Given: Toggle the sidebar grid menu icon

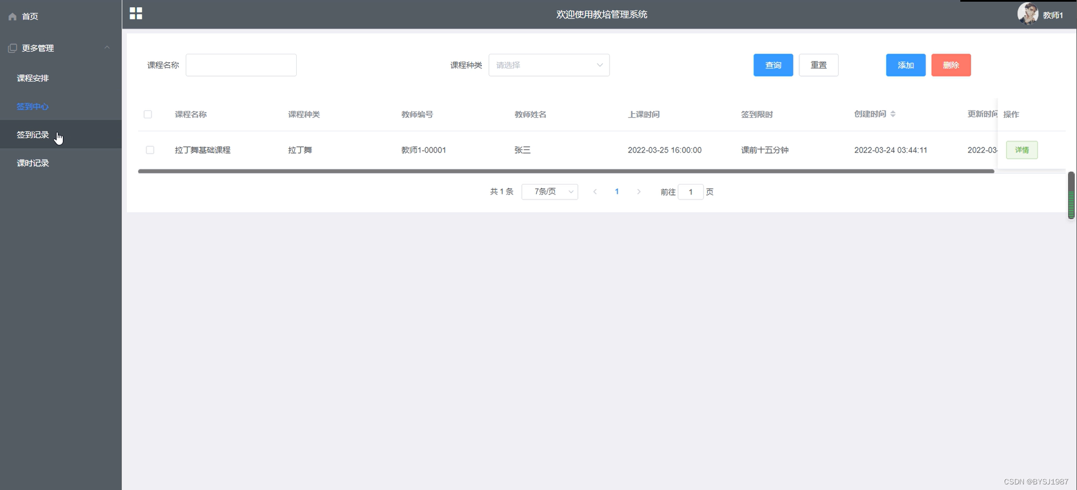Looking at the screenshot, I should pos(136,13).
